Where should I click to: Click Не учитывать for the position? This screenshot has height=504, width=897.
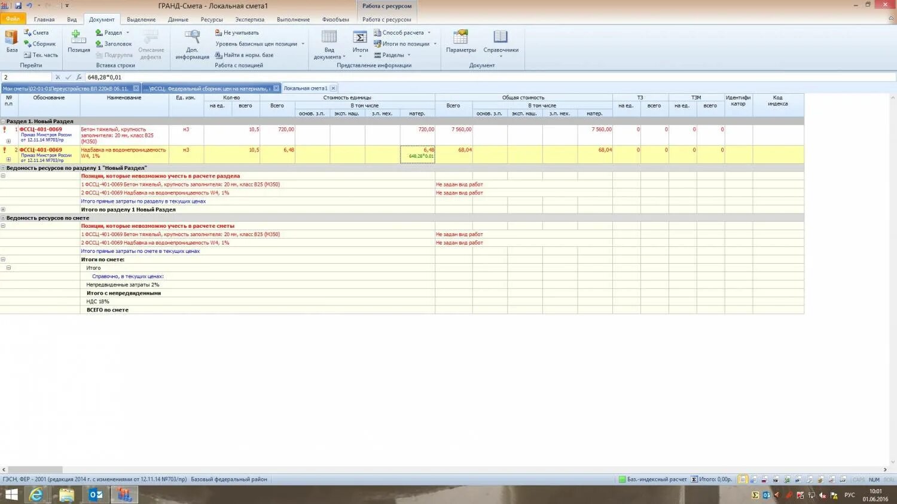(237, 33)
